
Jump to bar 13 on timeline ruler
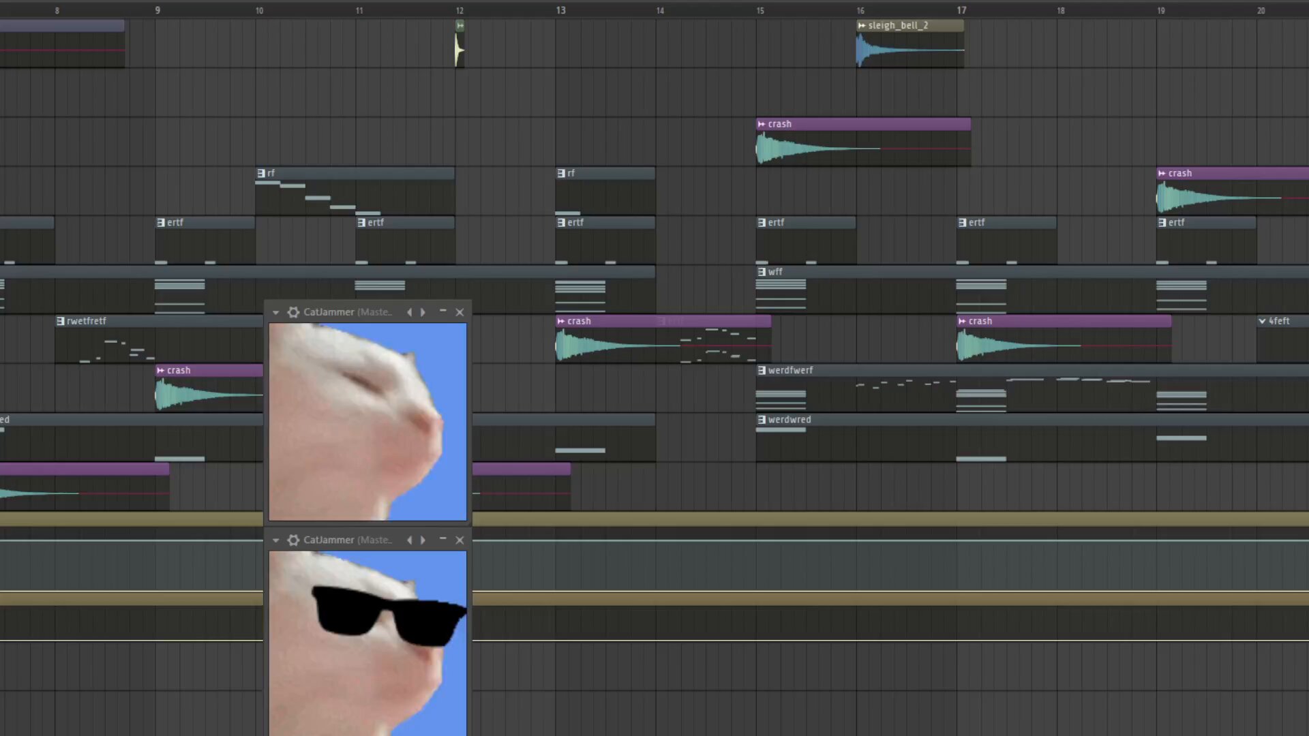[x=560, y=10]
